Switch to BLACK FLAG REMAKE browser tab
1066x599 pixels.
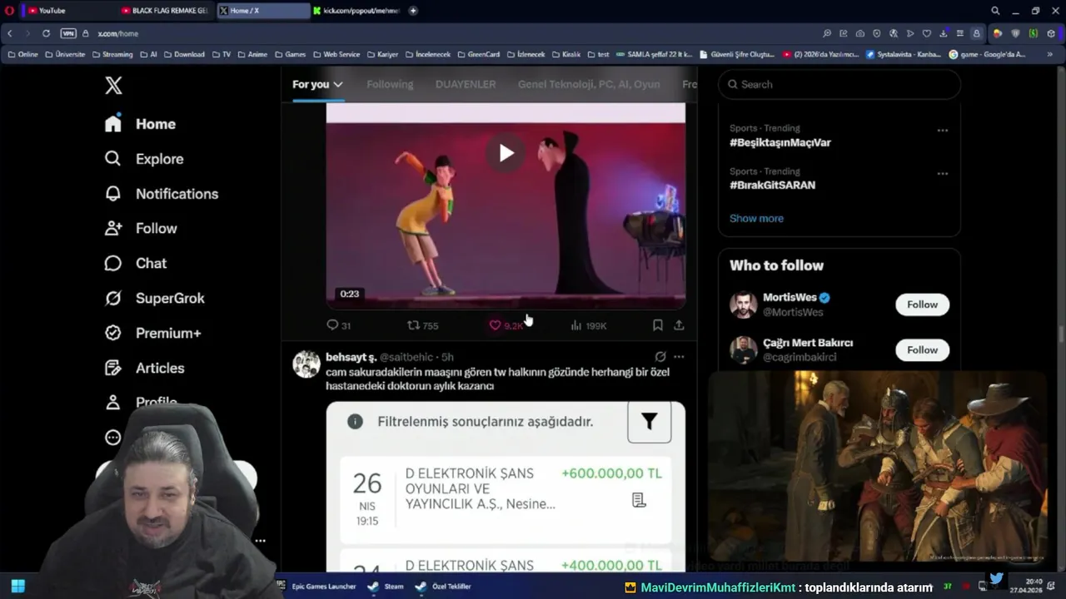point(163,11)
